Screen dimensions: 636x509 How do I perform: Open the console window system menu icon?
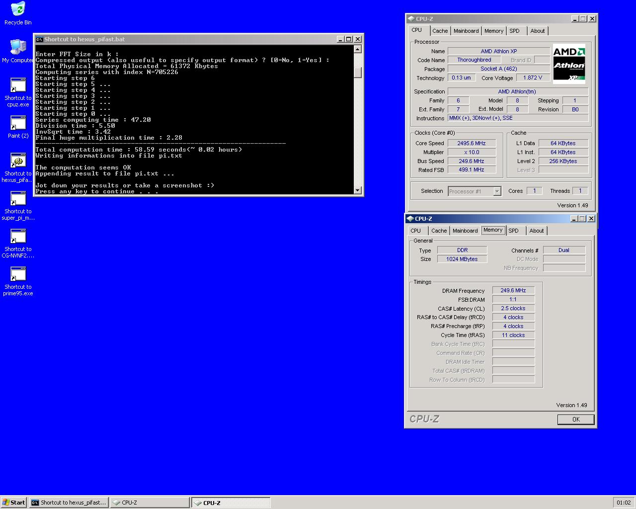tap(39, 39)
